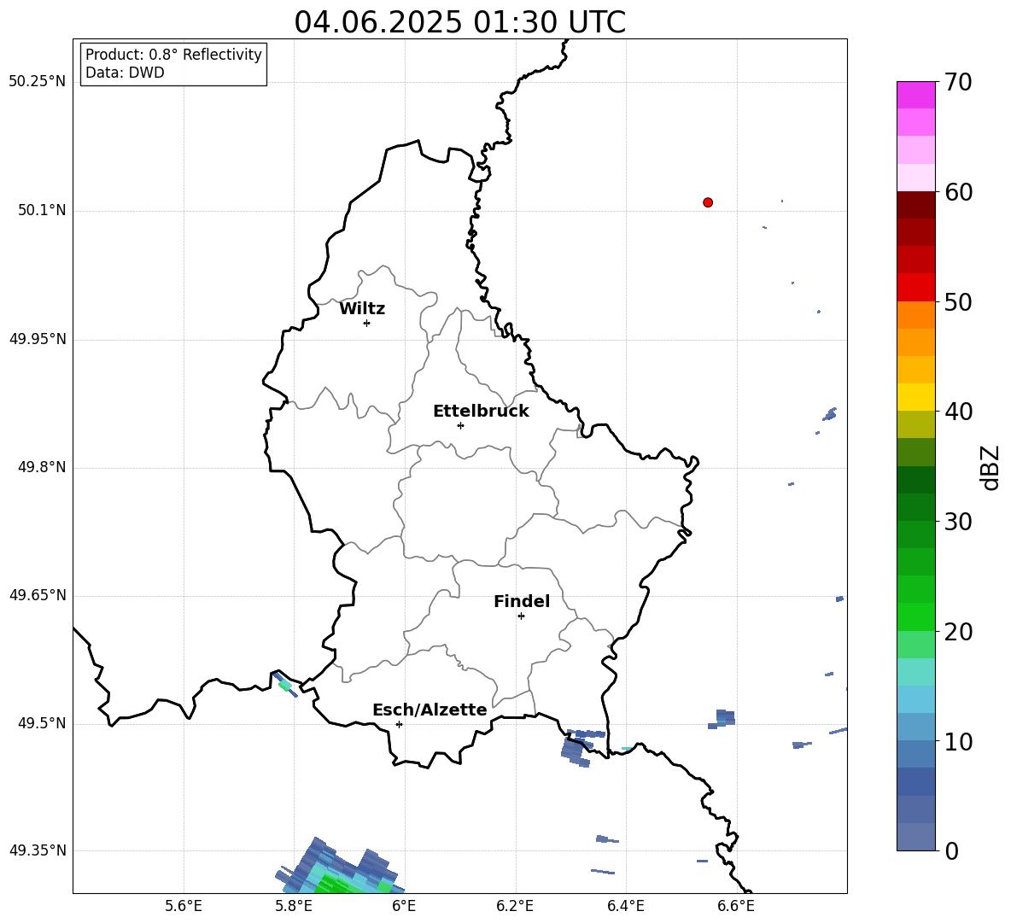This screenshot has width=1011, height=923.
Task: Click the 49.35°N latitude label
Action: pyautogui.click(x=37, y=850)
